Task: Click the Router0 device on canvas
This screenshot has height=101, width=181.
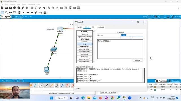Action: click(x=60, y=29)
